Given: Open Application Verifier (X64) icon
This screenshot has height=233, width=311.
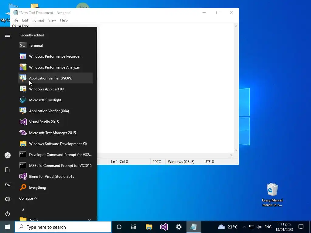Looking at the screenshot, I should click(23, 111).
